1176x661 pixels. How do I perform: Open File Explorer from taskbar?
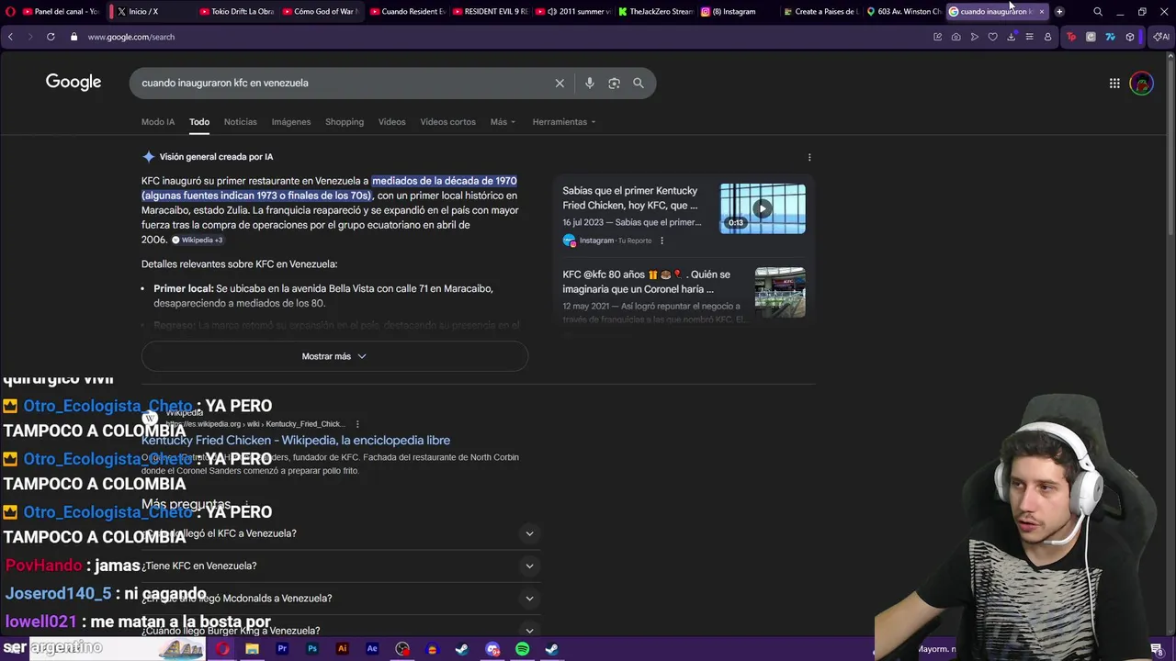252,649
